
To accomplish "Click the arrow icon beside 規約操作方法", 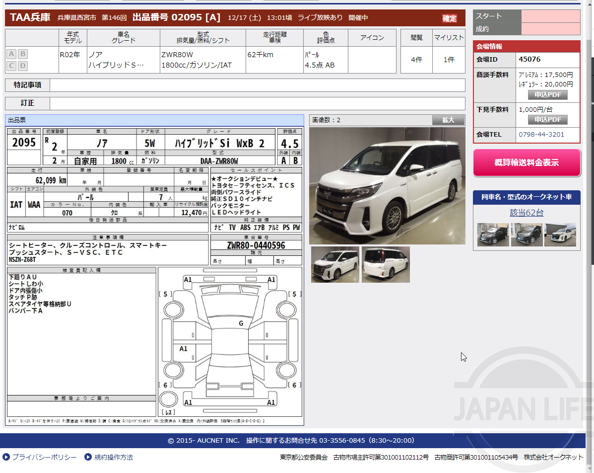I will 87,457.
